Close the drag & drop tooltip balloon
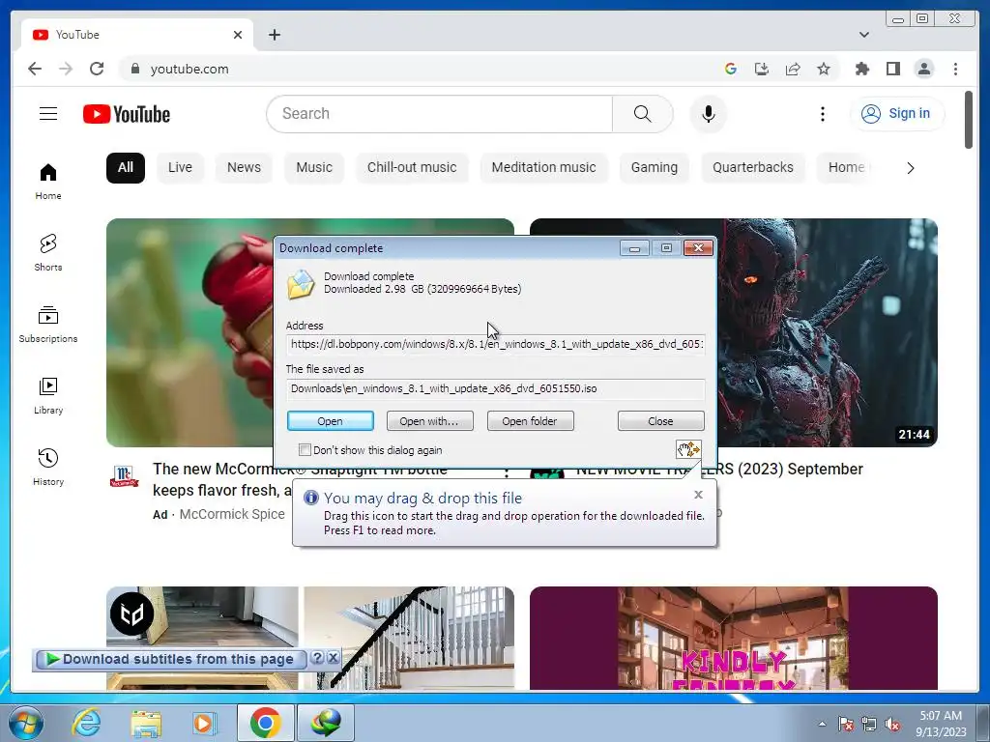Screen dimensions: 990x742 click(698, 495)
